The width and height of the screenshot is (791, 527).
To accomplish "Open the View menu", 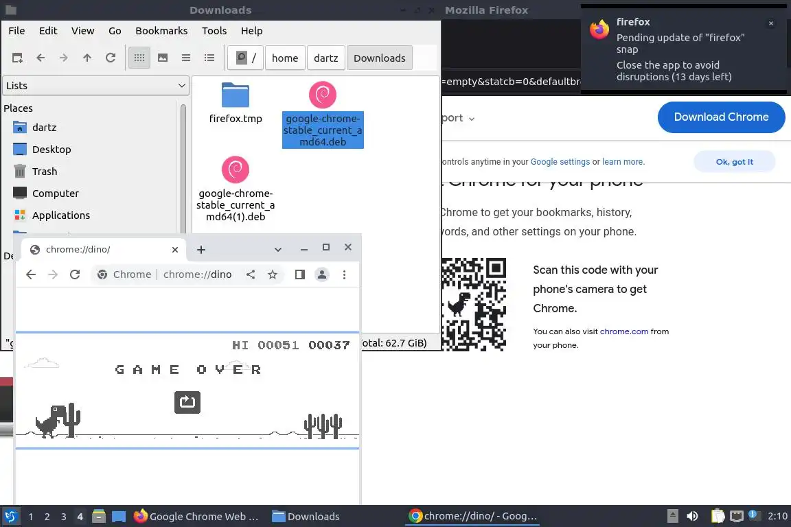I will coord(82,31).
